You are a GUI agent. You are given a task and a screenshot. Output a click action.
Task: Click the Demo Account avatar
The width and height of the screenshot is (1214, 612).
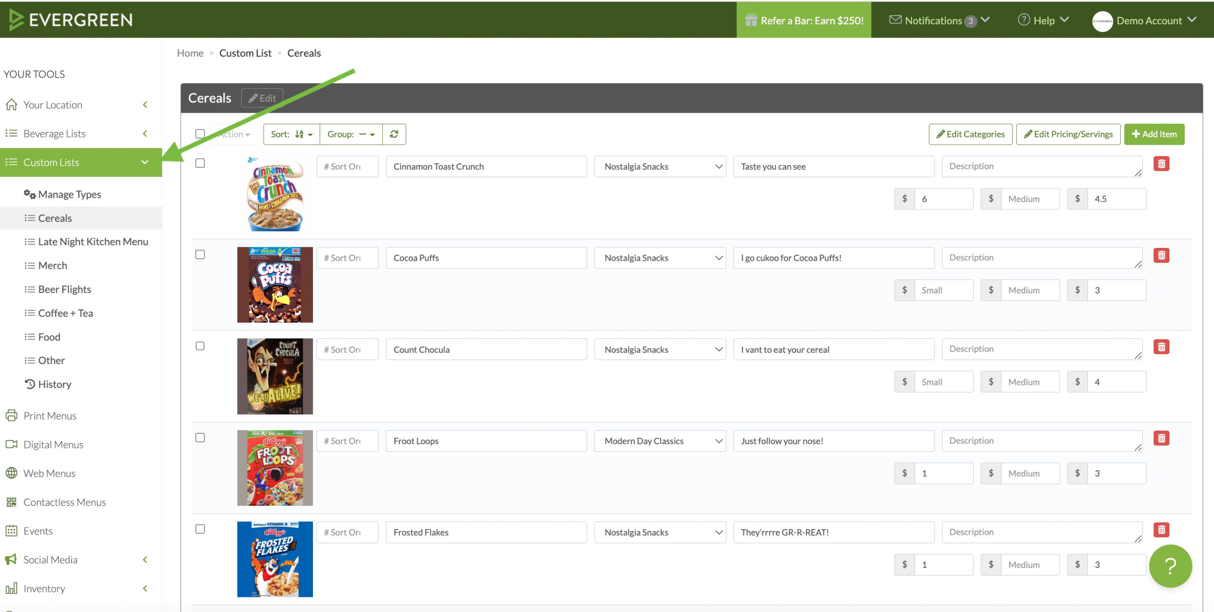pos(1102,21)
